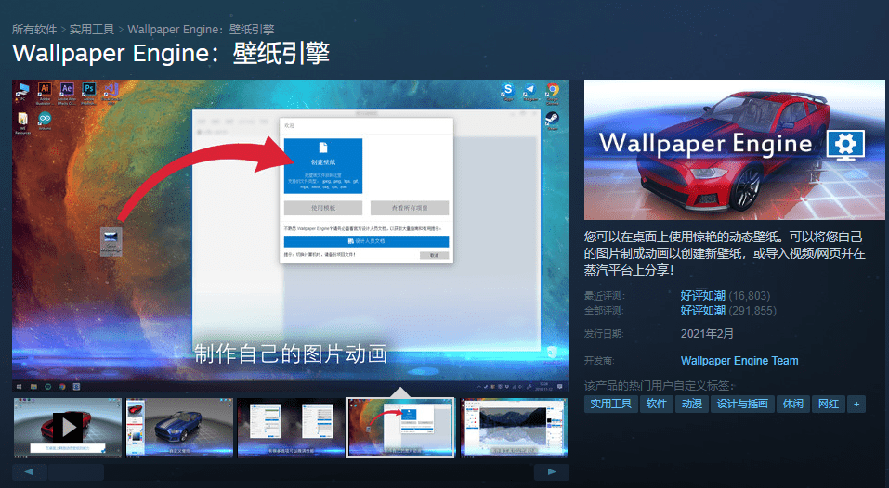Image resolution: width=889 pixels, height=488 pixels.
Task: Select the third thumbnail showing settings panels
Action: (x=291, y=428)
